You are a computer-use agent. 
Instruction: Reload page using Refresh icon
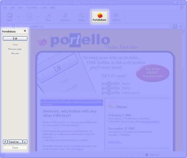(x=65, y=16)
